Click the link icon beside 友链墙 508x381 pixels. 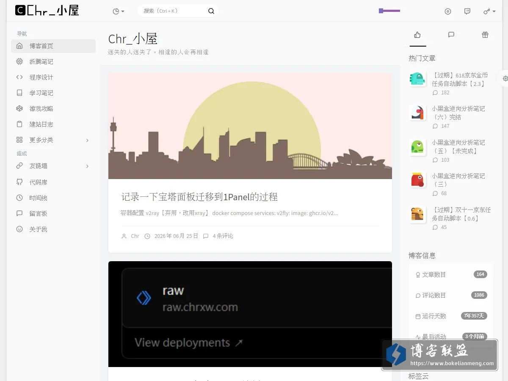pyautogui.click(x=19, y=166)
